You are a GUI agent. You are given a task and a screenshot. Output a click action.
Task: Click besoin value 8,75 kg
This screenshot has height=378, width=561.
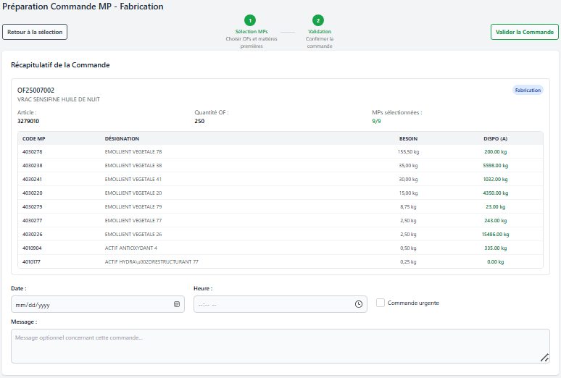pos(408,206)
